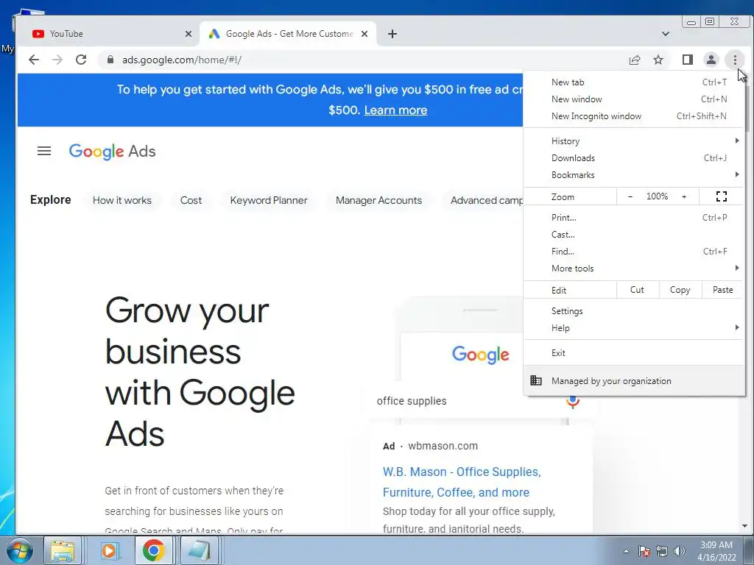This screenshot has width=754, height=565.
Task: Toggle the Chrome side panel icon
Action: coord(688,60)
